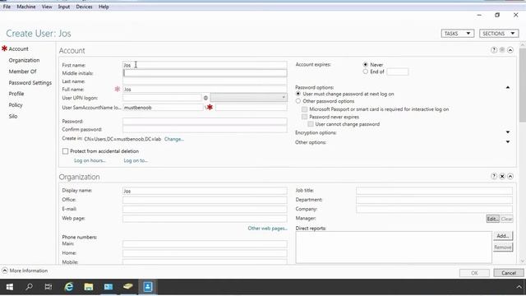The width and height of the screenshot is (526, 296).
Task: Select Never account expiration
Action: 365,64
